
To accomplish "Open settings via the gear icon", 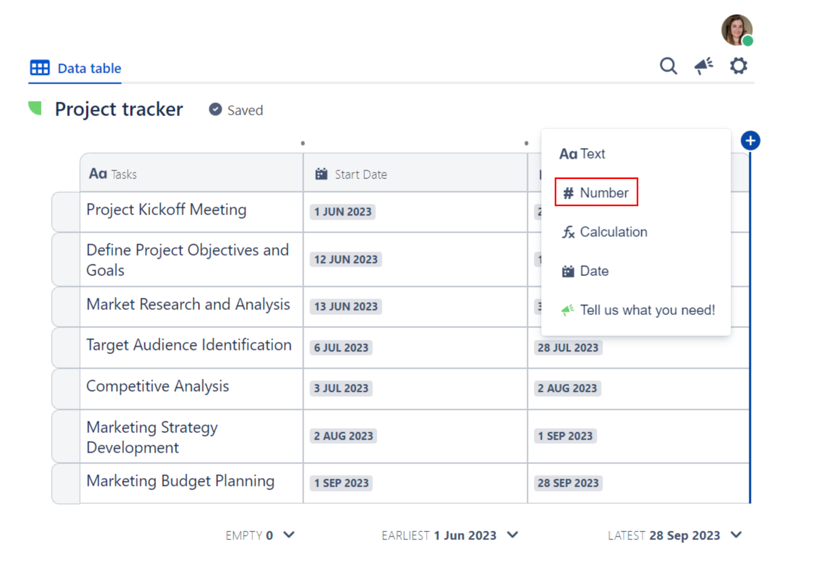I will pos(738,66).
